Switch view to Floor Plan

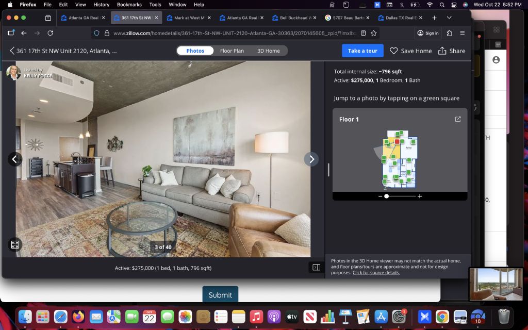tap(232, 51)
